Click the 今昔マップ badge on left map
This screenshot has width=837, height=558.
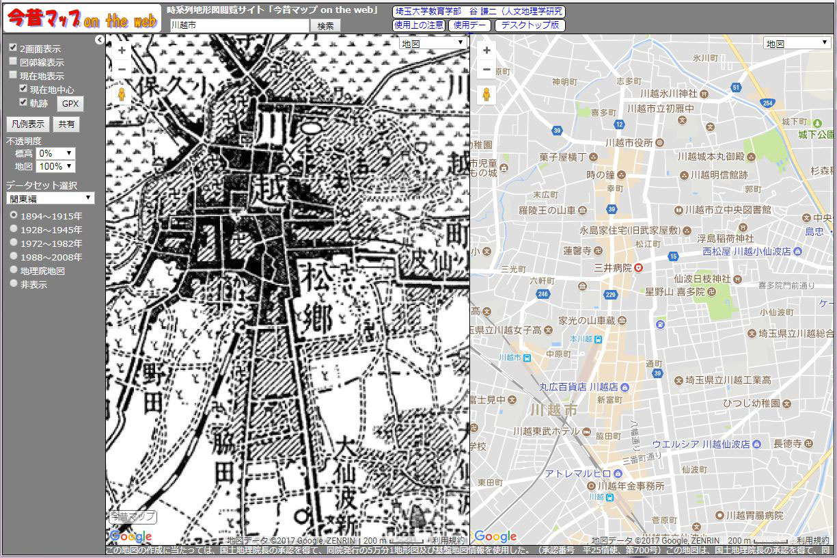point(133,517)
